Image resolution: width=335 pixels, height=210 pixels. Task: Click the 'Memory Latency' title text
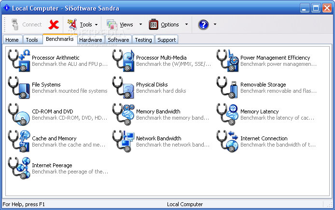click(260, 111)
